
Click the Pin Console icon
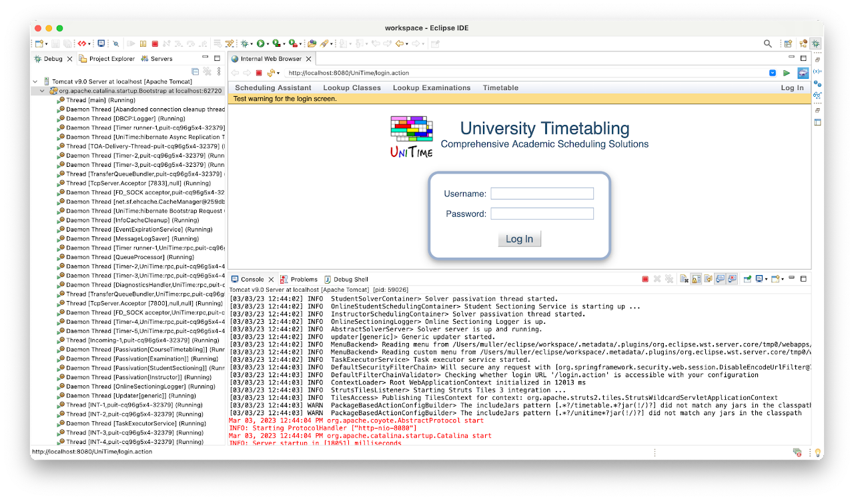point(747,279)
